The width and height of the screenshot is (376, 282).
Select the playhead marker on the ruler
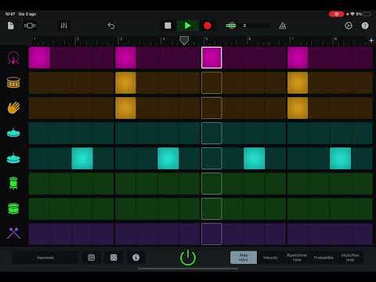point(184,40)
